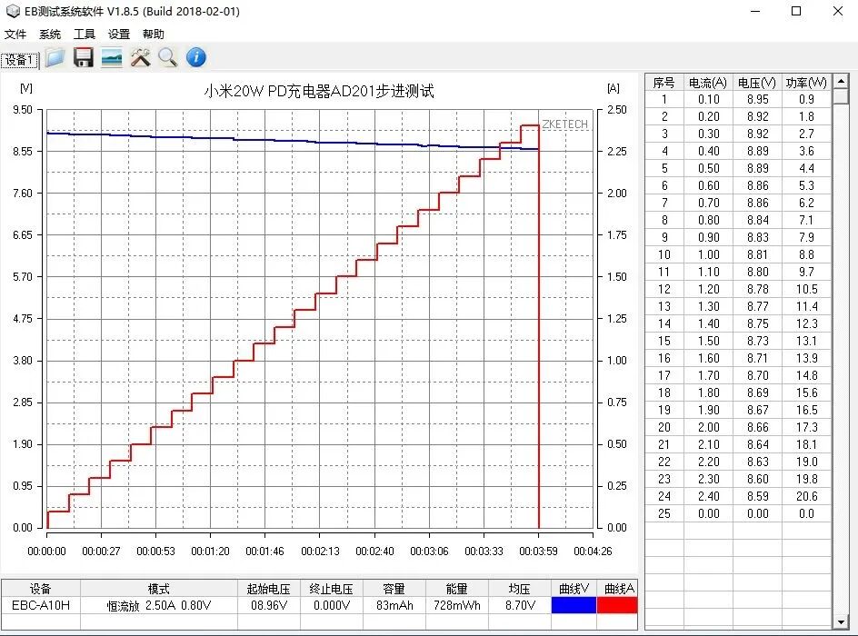The height and width of the screenshot is (636, 858).
Task: Select current value 2.20 in row 22
Action: (x=709, y=462)
